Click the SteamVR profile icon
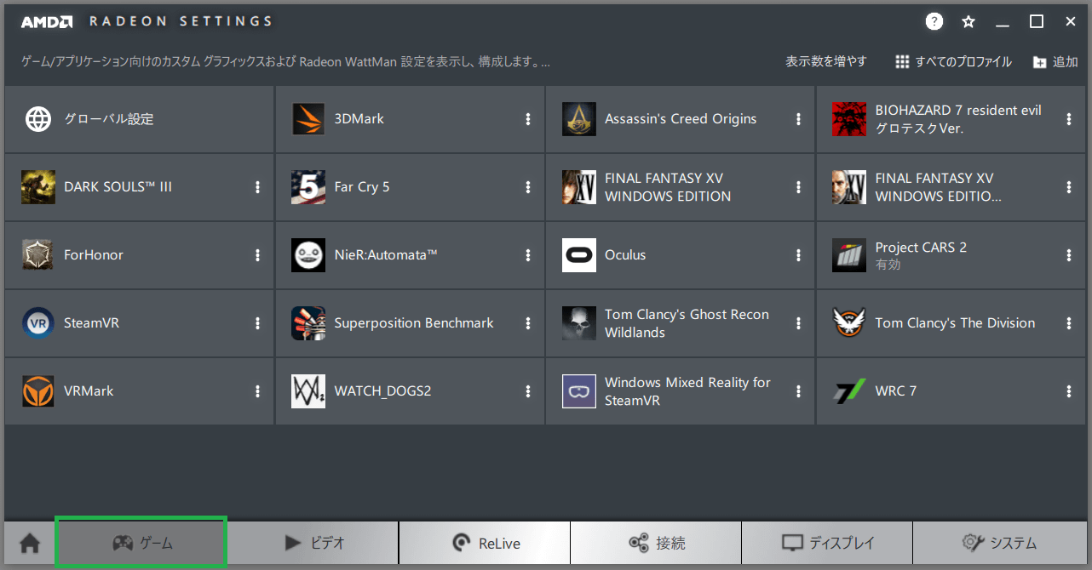Image resolution: width=1092 pixels, height=570 pixels. tap(38, 323)
